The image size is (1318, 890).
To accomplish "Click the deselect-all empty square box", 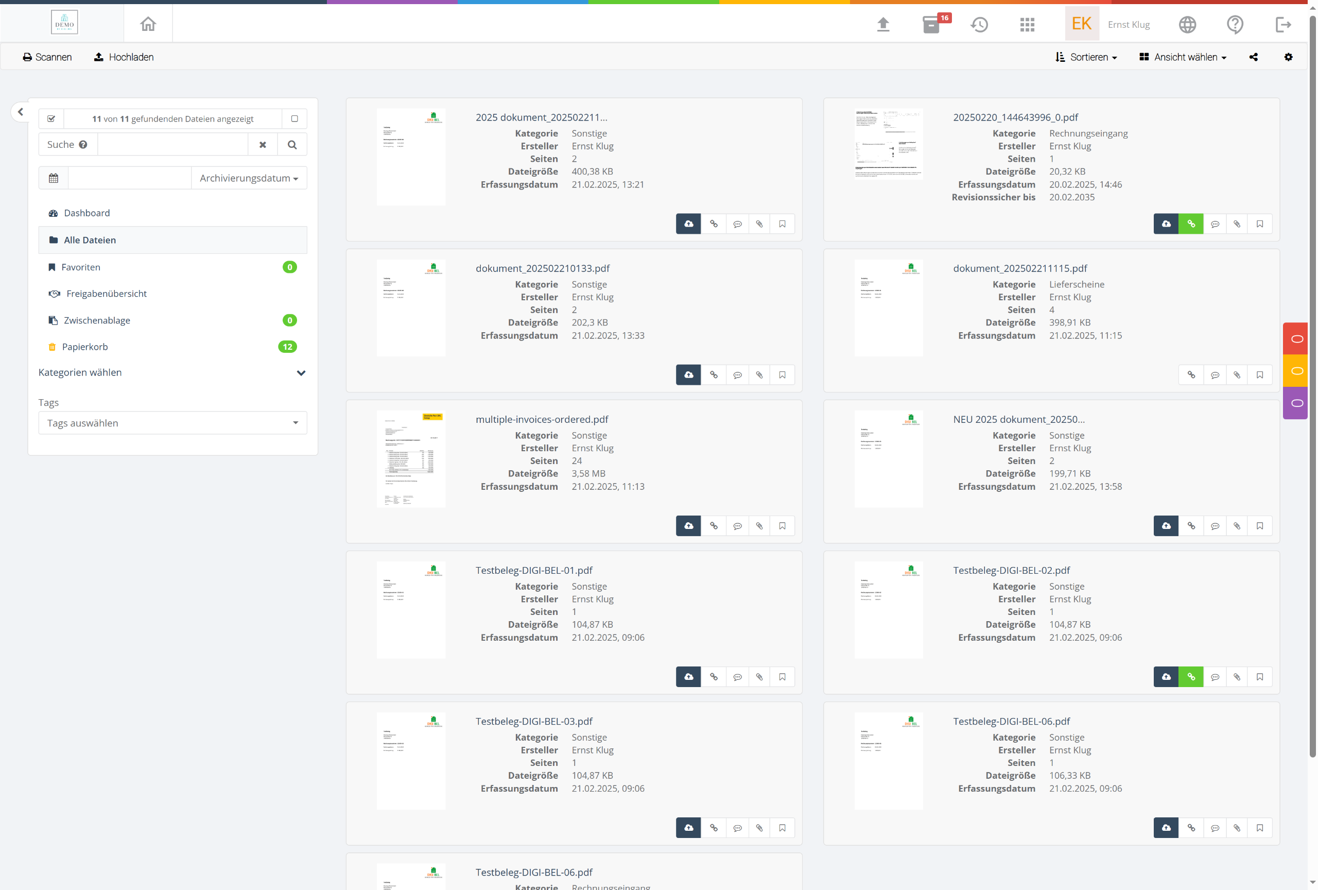I will (294, 118).
